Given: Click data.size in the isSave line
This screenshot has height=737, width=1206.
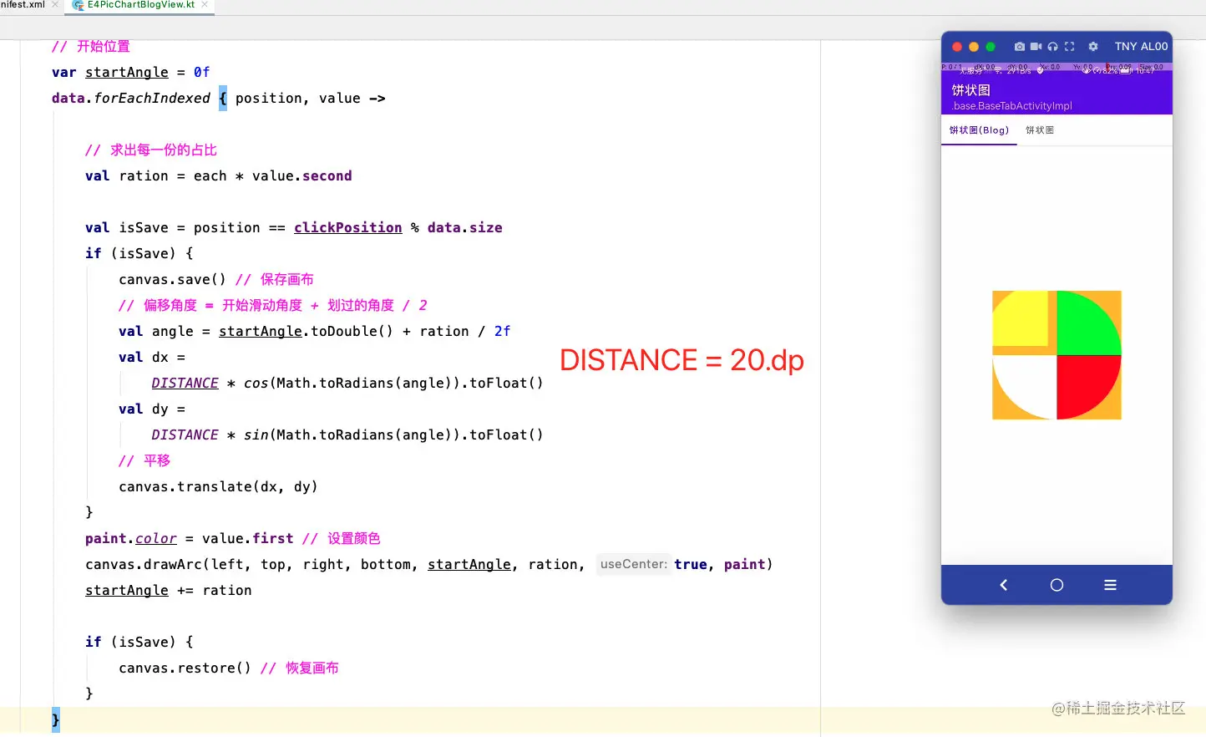Looking at the screenshot, I should tap(465, 227).
